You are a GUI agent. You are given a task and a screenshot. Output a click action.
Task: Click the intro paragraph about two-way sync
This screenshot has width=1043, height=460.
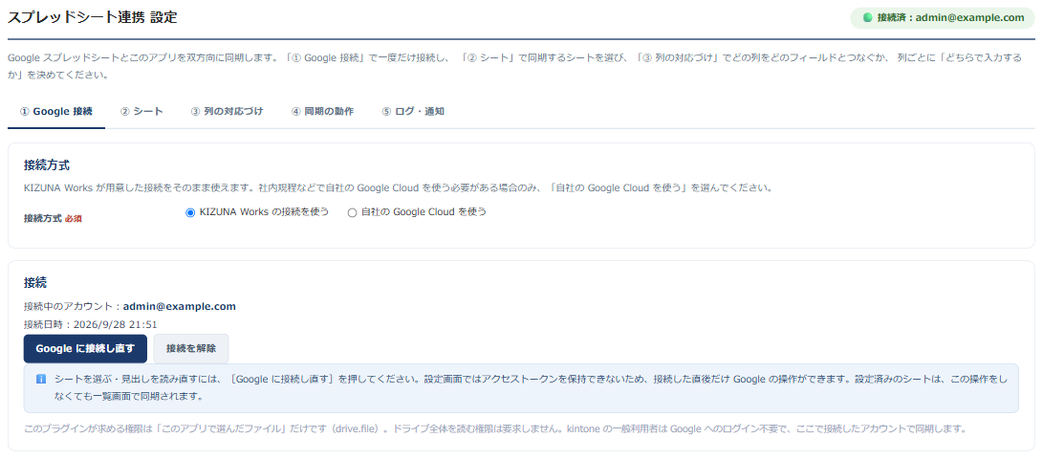coord(515,67)
